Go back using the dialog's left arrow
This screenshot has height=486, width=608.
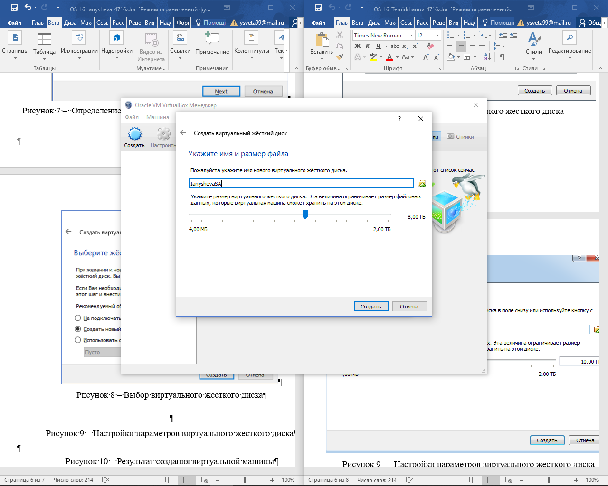(x=183, y=133)
